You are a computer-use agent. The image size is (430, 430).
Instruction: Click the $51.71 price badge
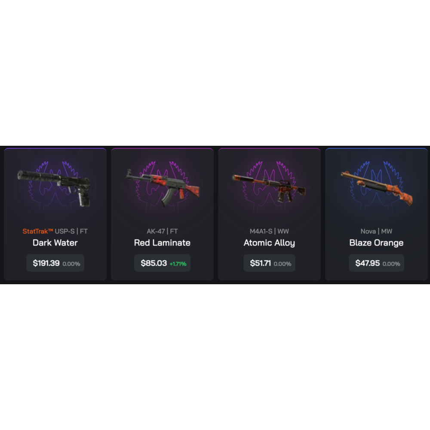(x=269, y=263)
